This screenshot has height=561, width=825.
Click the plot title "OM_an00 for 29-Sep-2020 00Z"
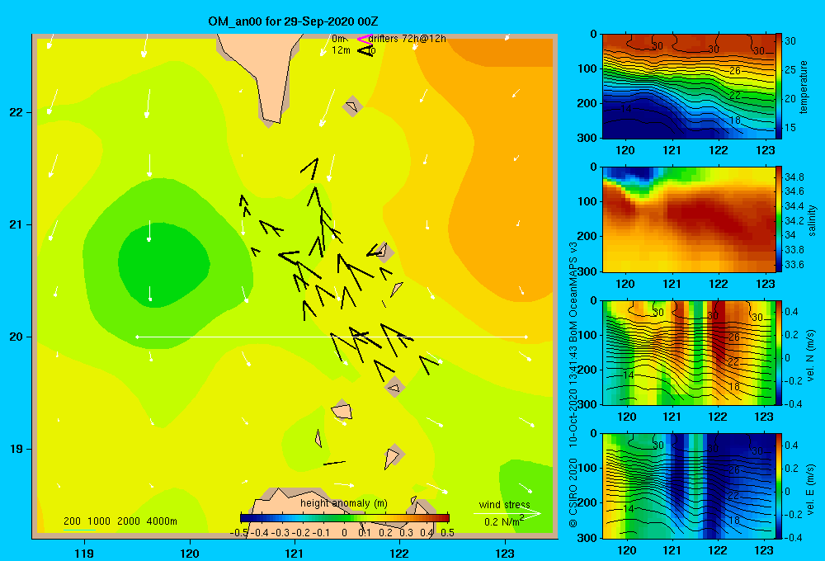293,21
